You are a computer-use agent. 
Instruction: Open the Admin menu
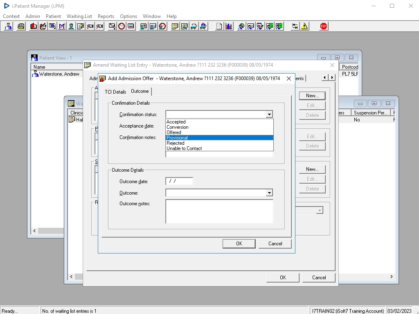click(33, 16)
